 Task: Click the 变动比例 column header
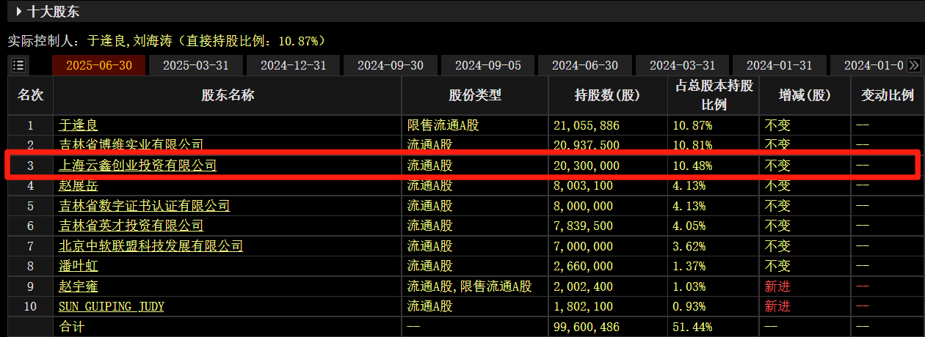[x=888, y=95]
